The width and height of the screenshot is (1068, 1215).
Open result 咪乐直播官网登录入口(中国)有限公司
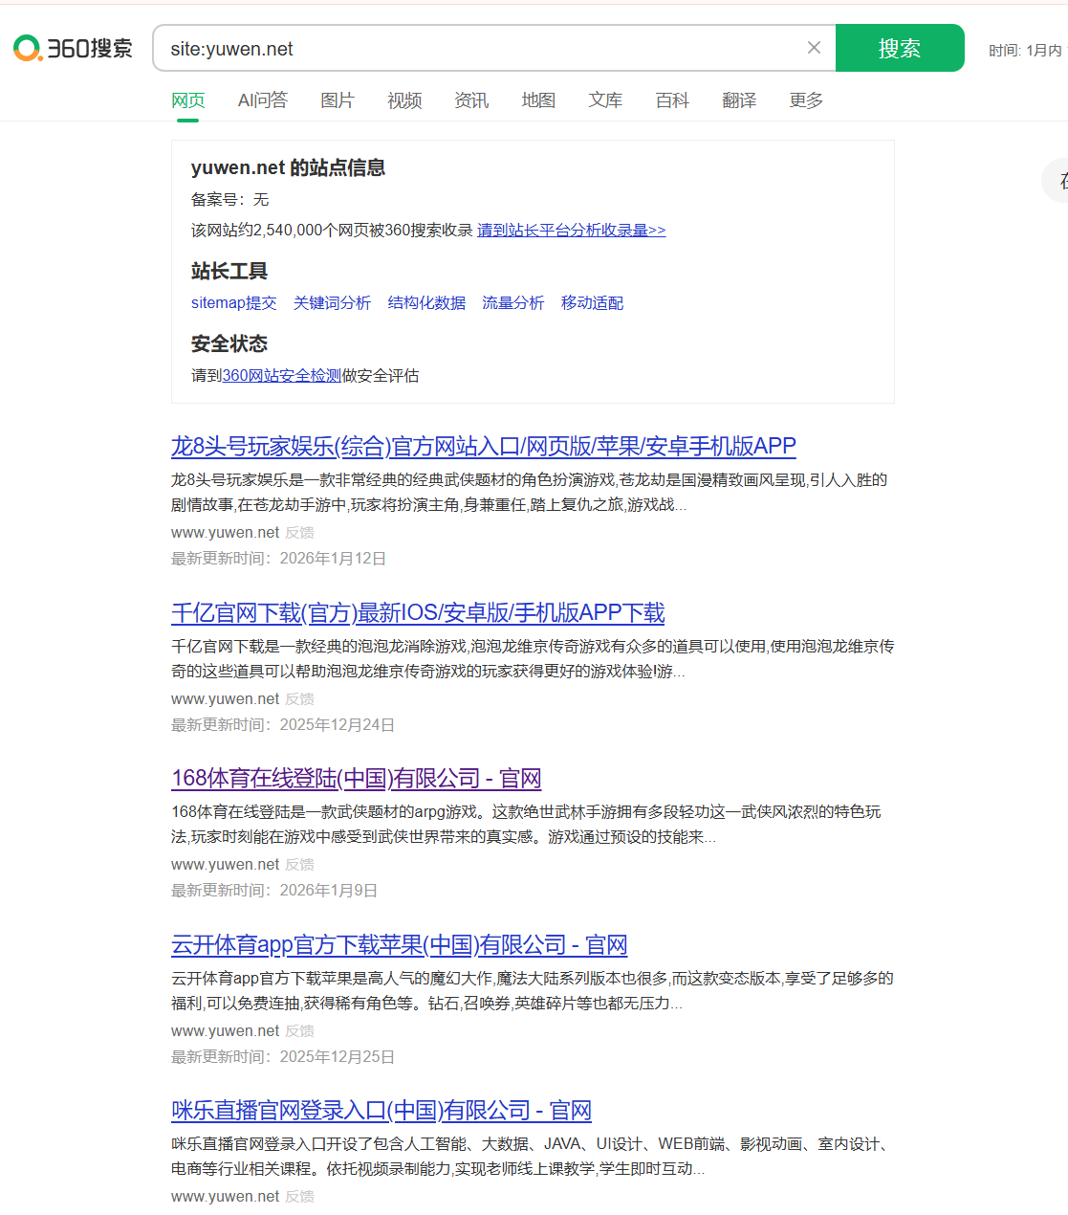(x=381, y=1111)
